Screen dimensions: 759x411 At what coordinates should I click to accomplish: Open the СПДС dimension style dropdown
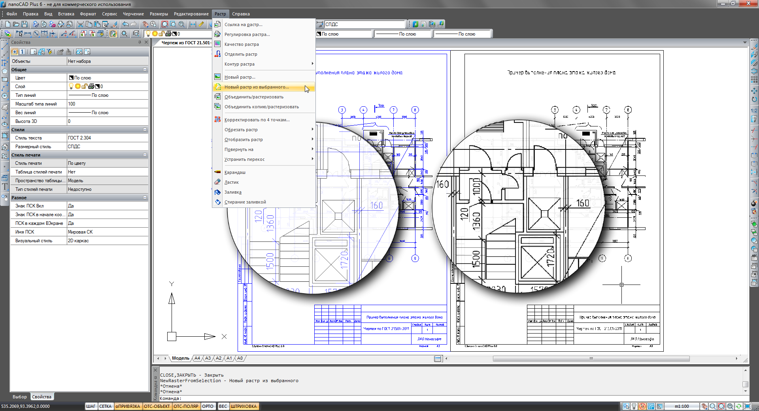pos(364,24)
